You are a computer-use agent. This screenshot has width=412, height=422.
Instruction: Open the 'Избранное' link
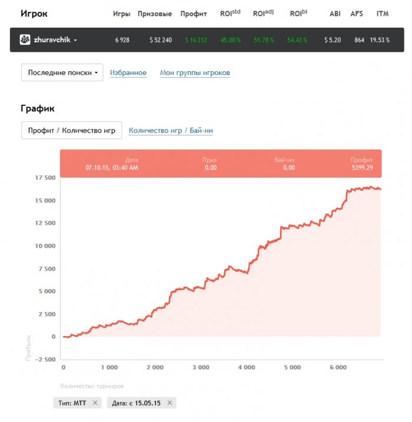pos(128,73)
